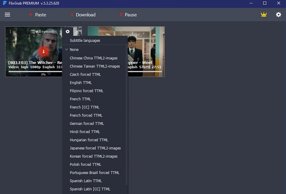Image resolution: width=286 pixels, height=194 pixels.
Task: Go back using the Subtitle languages chevron
Action: [x=66, y=40]
